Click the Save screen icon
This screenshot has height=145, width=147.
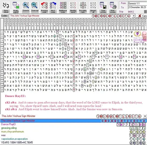click(103, 5)
